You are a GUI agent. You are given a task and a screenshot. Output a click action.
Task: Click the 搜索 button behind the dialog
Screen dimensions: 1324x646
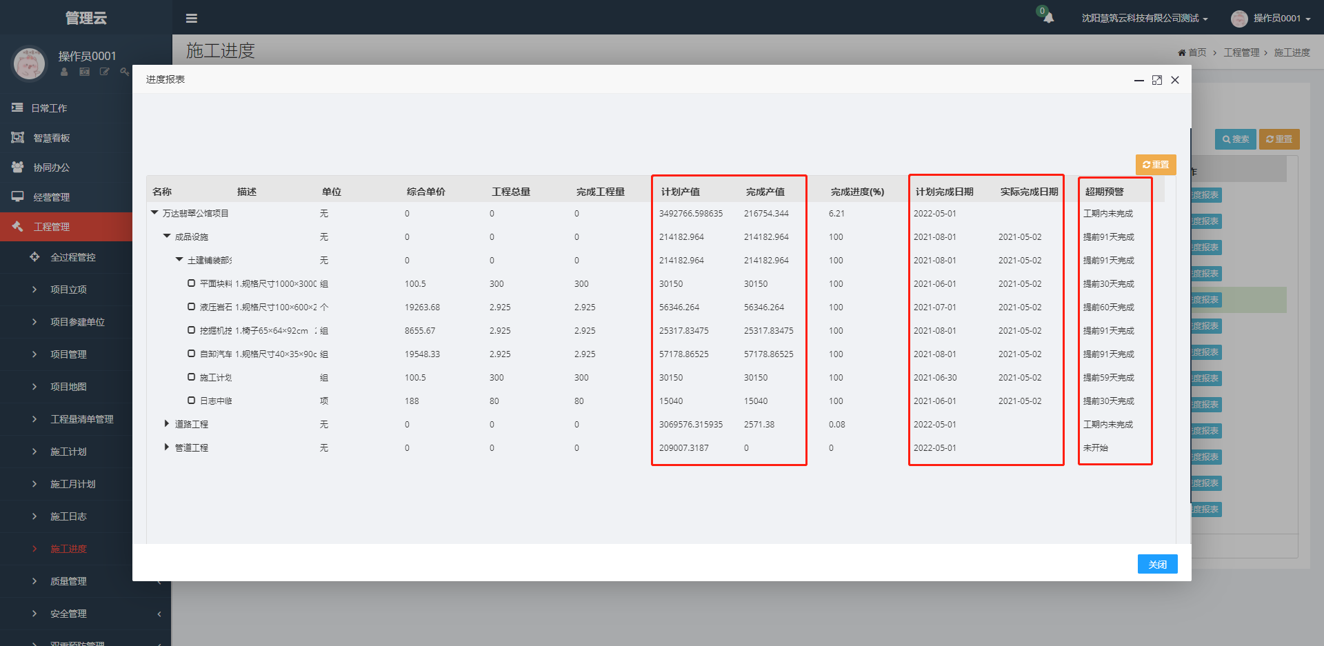[x=1236, y=139]
